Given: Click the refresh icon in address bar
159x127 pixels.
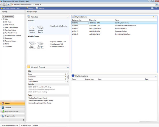Looking at the screenshot, I should tap(157, 4).
